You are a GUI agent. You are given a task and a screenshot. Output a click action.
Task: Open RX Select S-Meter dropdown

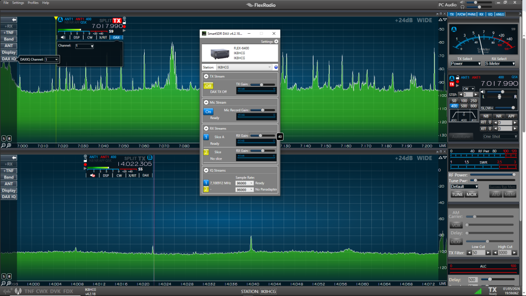(500, 64)
